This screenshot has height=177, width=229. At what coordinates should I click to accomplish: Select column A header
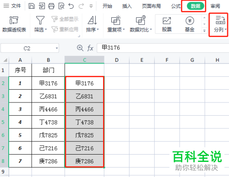click(x=20, y=60)
